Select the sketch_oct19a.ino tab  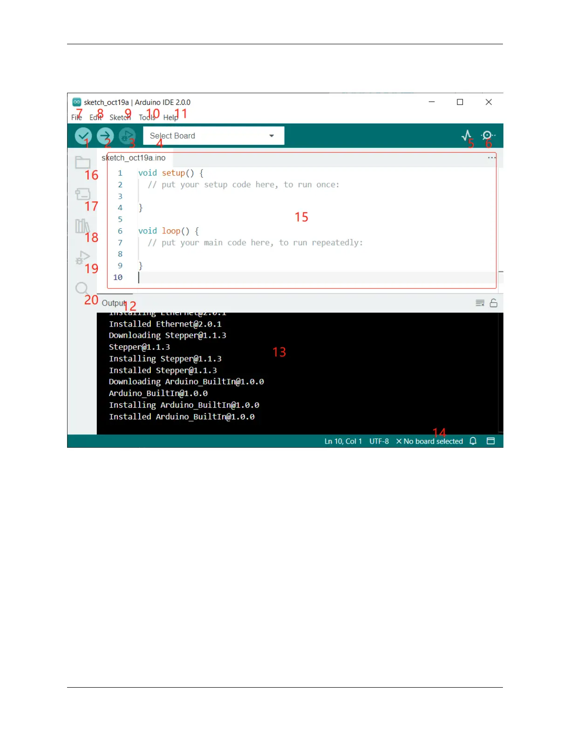click(134, 158)
